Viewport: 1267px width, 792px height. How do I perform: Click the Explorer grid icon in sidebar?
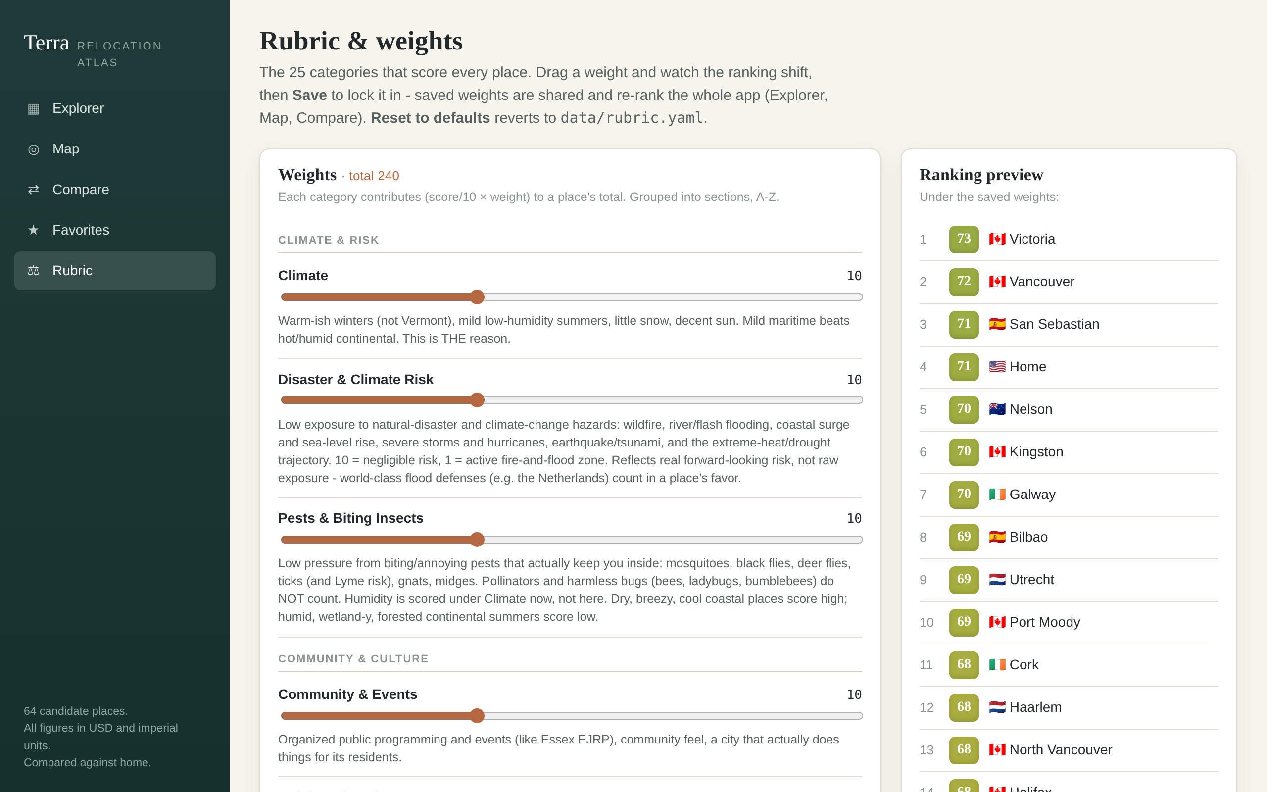pos(34,108)
